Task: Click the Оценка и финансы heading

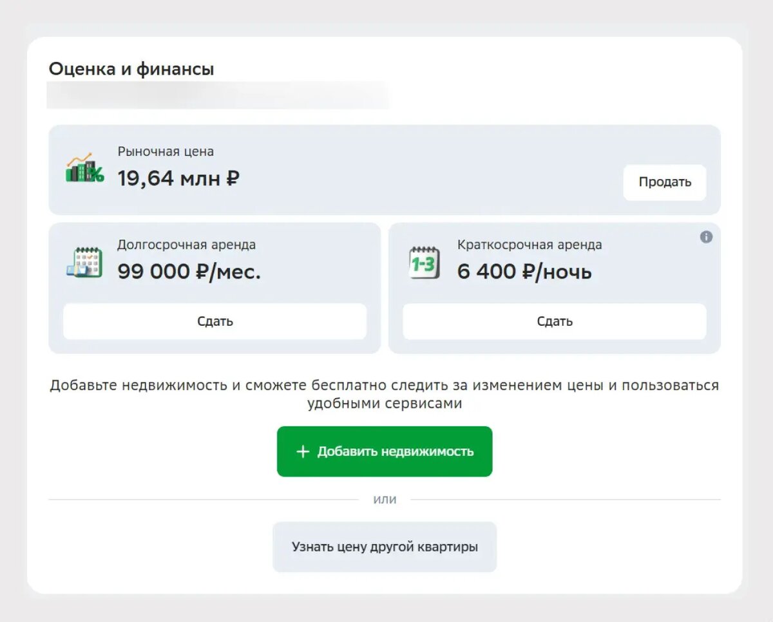Action: (131, 69)
